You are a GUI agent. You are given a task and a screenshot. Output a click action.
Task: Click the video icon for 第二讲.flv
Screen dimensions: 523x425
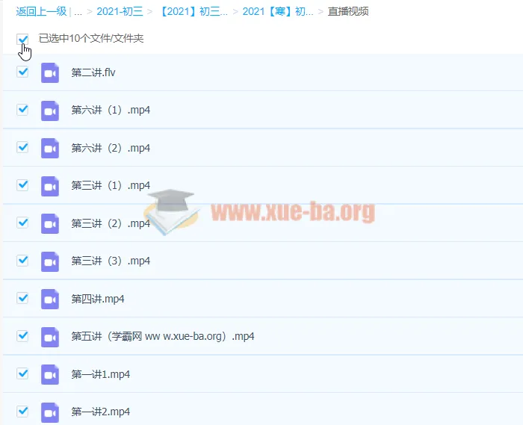pyautogui.click(x=50, y=72)
